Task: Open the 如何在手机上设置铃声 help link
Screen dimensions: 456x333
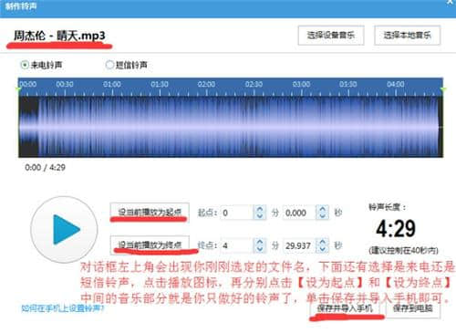Action: click(63, 308)
